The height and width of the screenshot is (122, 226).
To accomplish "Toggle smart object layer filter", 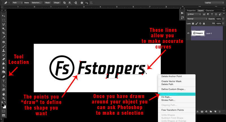I will pos(220,14).
